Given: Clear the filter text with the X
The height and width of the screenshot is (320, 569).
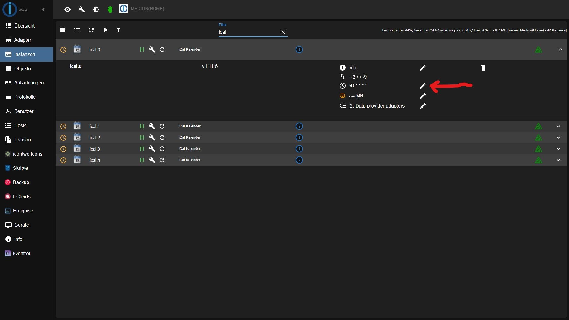Looking at the screenshot, I should (283, 32).
